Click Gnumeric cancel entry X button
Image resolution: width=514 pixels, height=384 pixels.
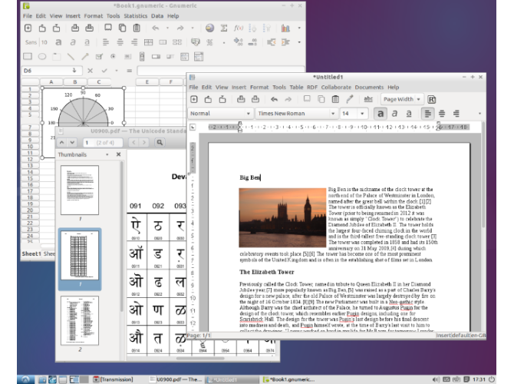(91, 70)
